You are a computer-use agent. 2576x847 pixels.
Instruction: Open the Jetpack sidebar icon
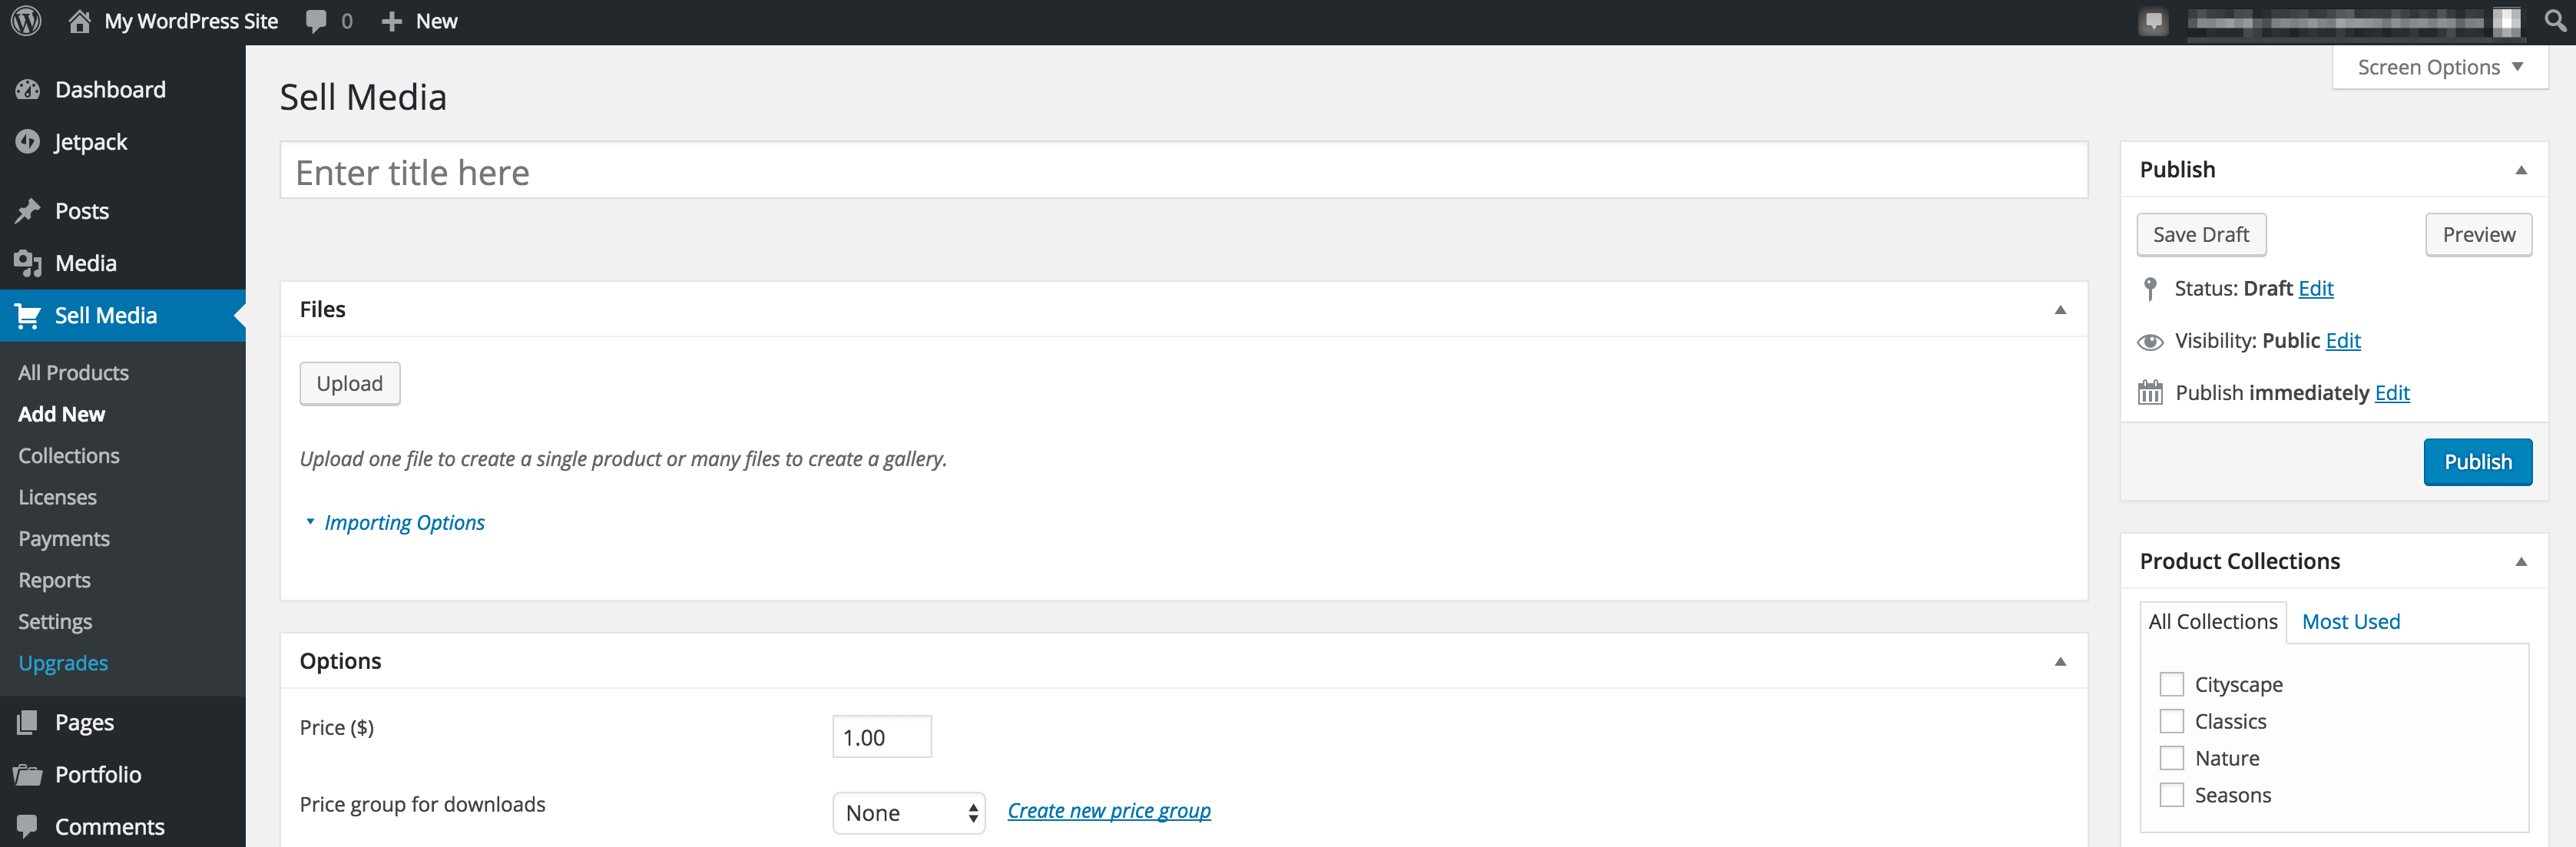(x=28, y=142)
